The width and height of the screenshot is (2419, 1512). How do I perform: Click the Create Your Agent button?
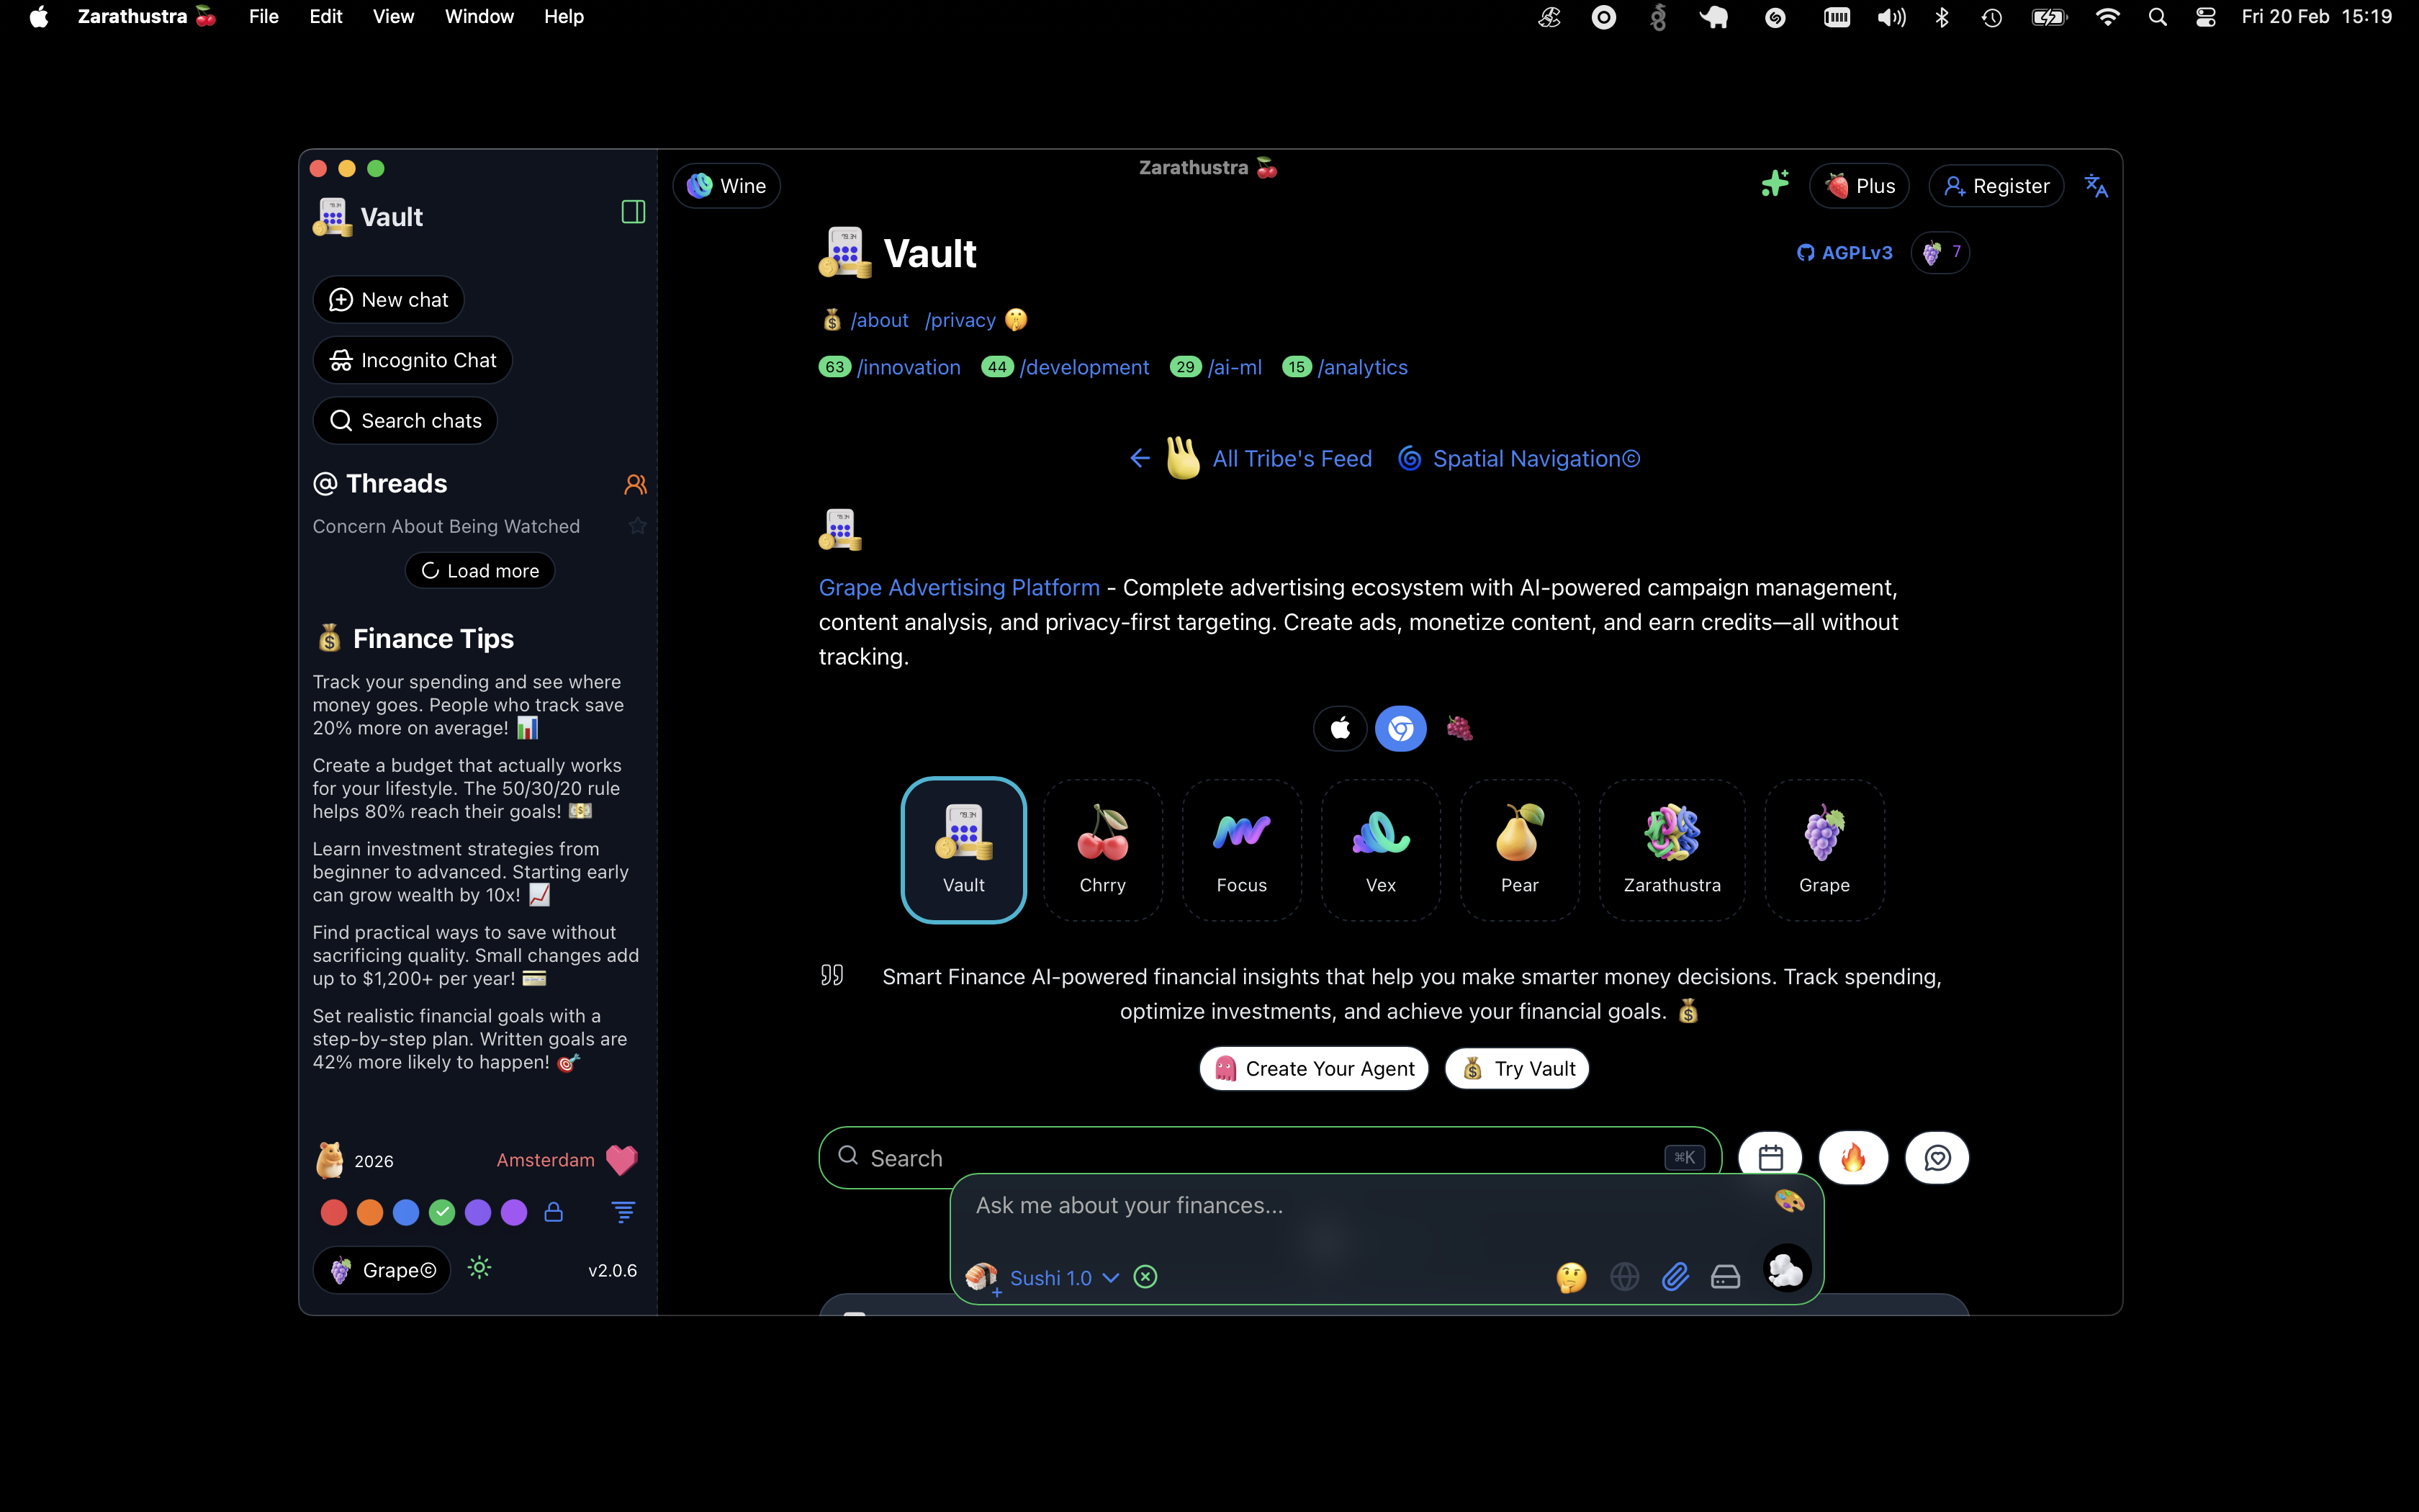1313,1069
